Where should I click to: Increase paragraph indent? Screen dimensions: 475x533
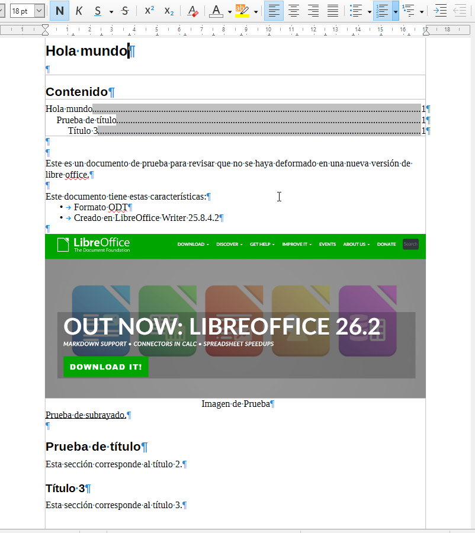point(440,11)
